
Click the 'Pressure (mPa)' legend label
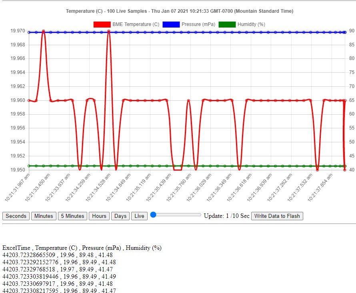[198, 24]
